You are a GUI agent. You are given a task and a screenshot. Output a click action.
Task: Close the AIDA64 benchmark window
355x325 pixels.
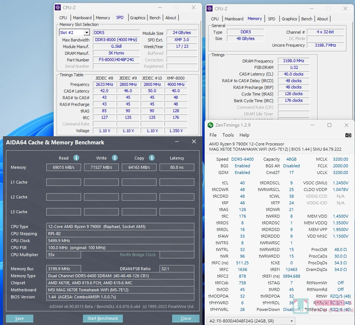(x=194, y=141)
